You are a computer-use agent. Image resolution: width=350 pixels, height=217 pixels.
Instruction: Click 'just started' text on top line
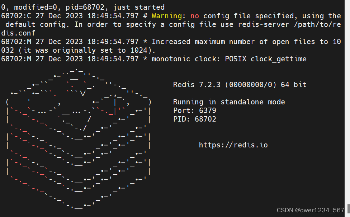click(140, 7)
